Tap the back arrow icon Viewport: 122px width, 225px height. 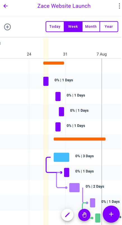6,6
